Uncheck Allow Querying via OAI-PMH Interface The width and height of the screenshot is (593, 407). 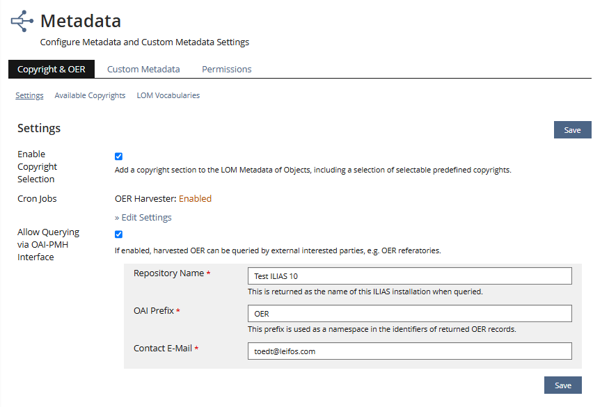point(118,234)
